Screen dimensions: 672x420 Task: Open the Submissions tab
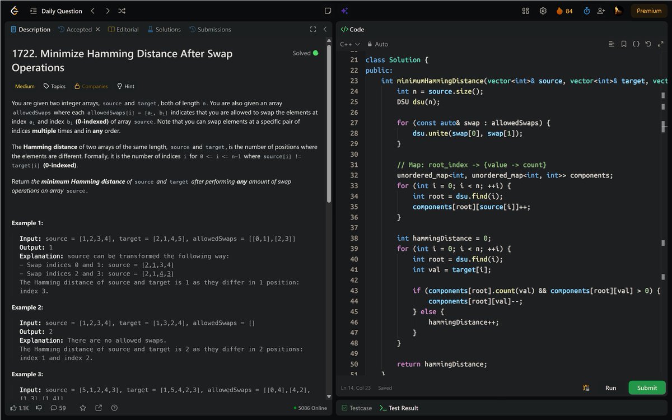point(210,29)
